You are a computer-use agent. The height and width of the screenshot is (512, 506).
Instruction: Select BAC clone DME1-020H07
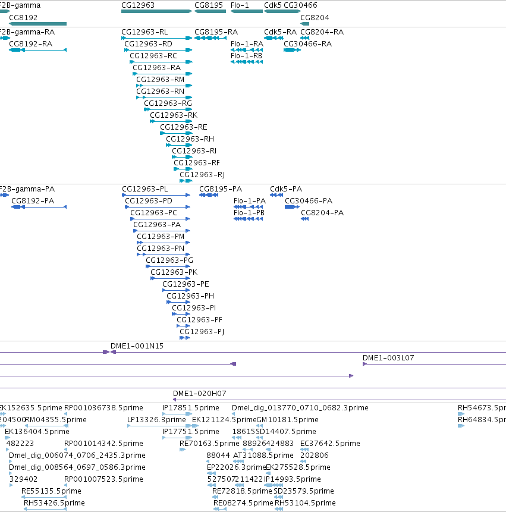click(x=340, y=400)
